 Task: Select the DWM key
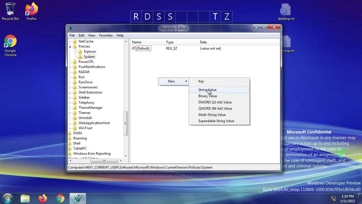[x=77, y=133]
